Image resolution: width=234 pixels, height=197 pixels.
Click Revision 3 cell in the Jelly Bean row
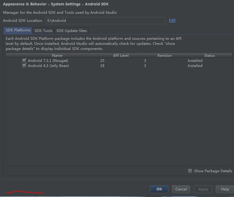coord(145,65)
